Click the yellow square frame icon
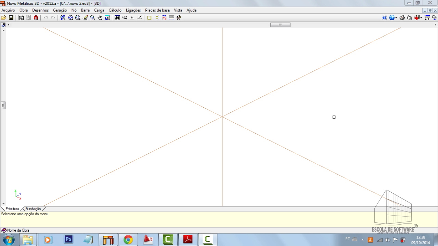This screenshot has width=438, height=246. coord(149,18)
